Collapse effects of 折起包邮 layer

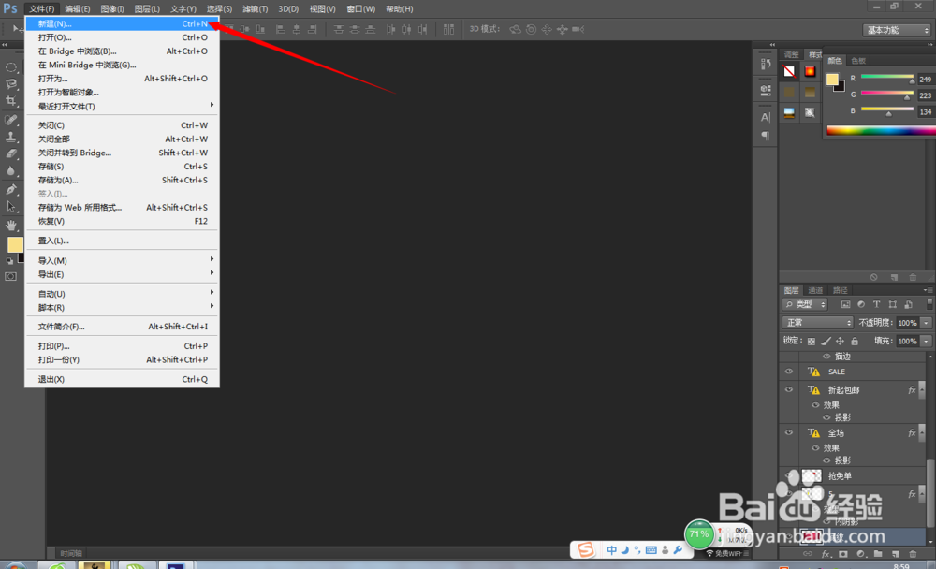tap(922, 390)
